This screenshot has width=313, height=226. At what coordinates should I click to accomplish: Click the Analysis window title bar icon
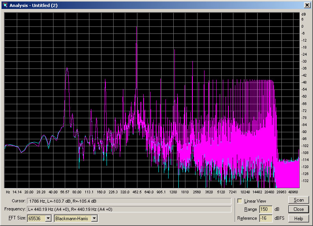5,5
